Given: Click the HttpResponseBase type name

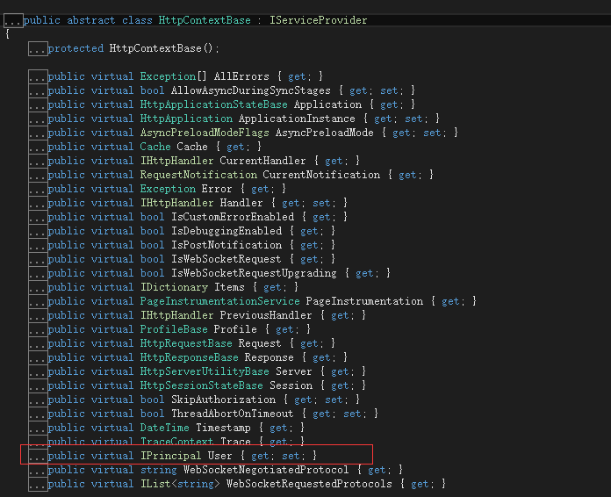Looking at the screenshot, I should (190, 357).
